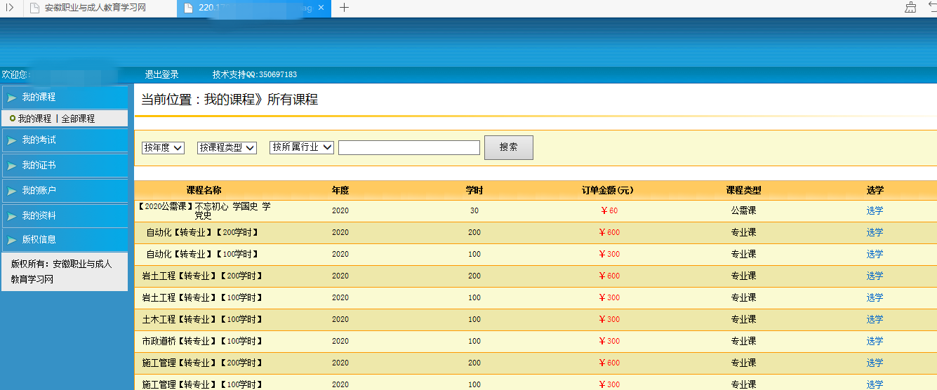Click the new tab plus icon

pyautogui.click(x=344, y=8)
